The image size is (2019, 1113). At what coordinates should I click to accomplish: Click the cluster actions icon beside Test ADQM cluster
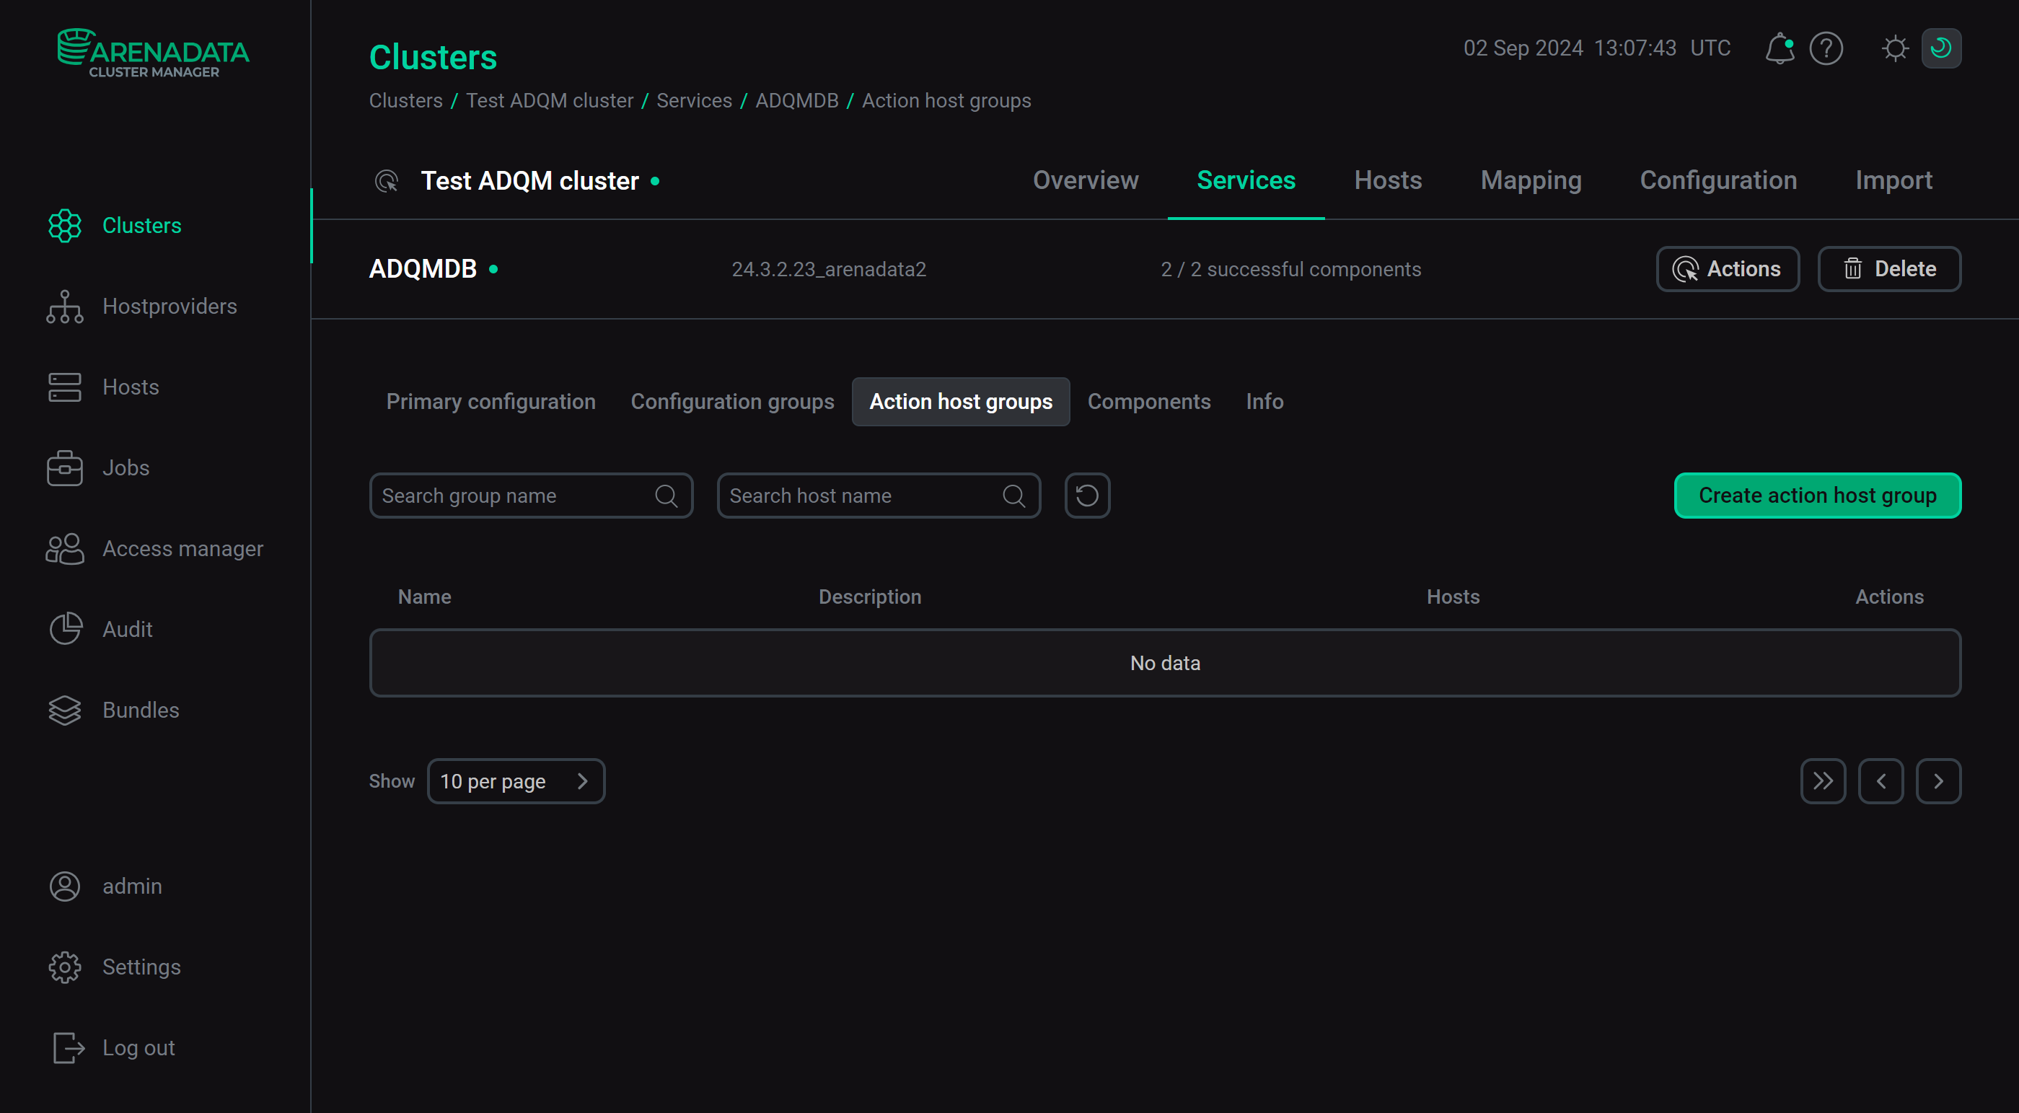387,181
